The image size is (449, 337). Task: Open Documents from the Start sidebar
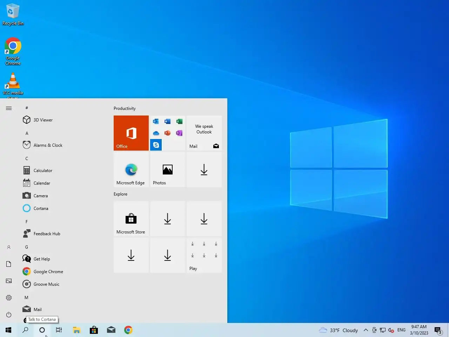tap(9, 264)
